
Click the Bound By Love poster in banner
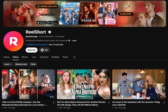click(88, 13)
